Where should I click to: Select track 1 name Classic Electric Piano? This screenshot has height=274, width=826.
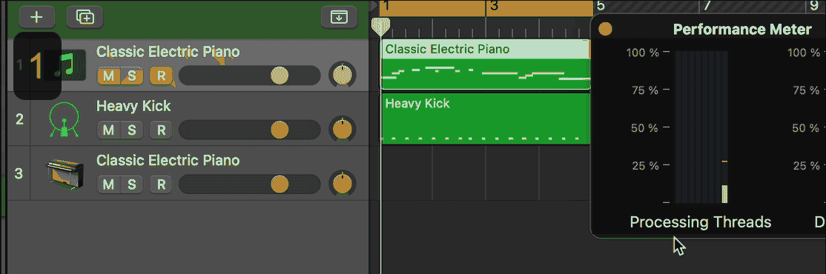(x=168, y=52)
